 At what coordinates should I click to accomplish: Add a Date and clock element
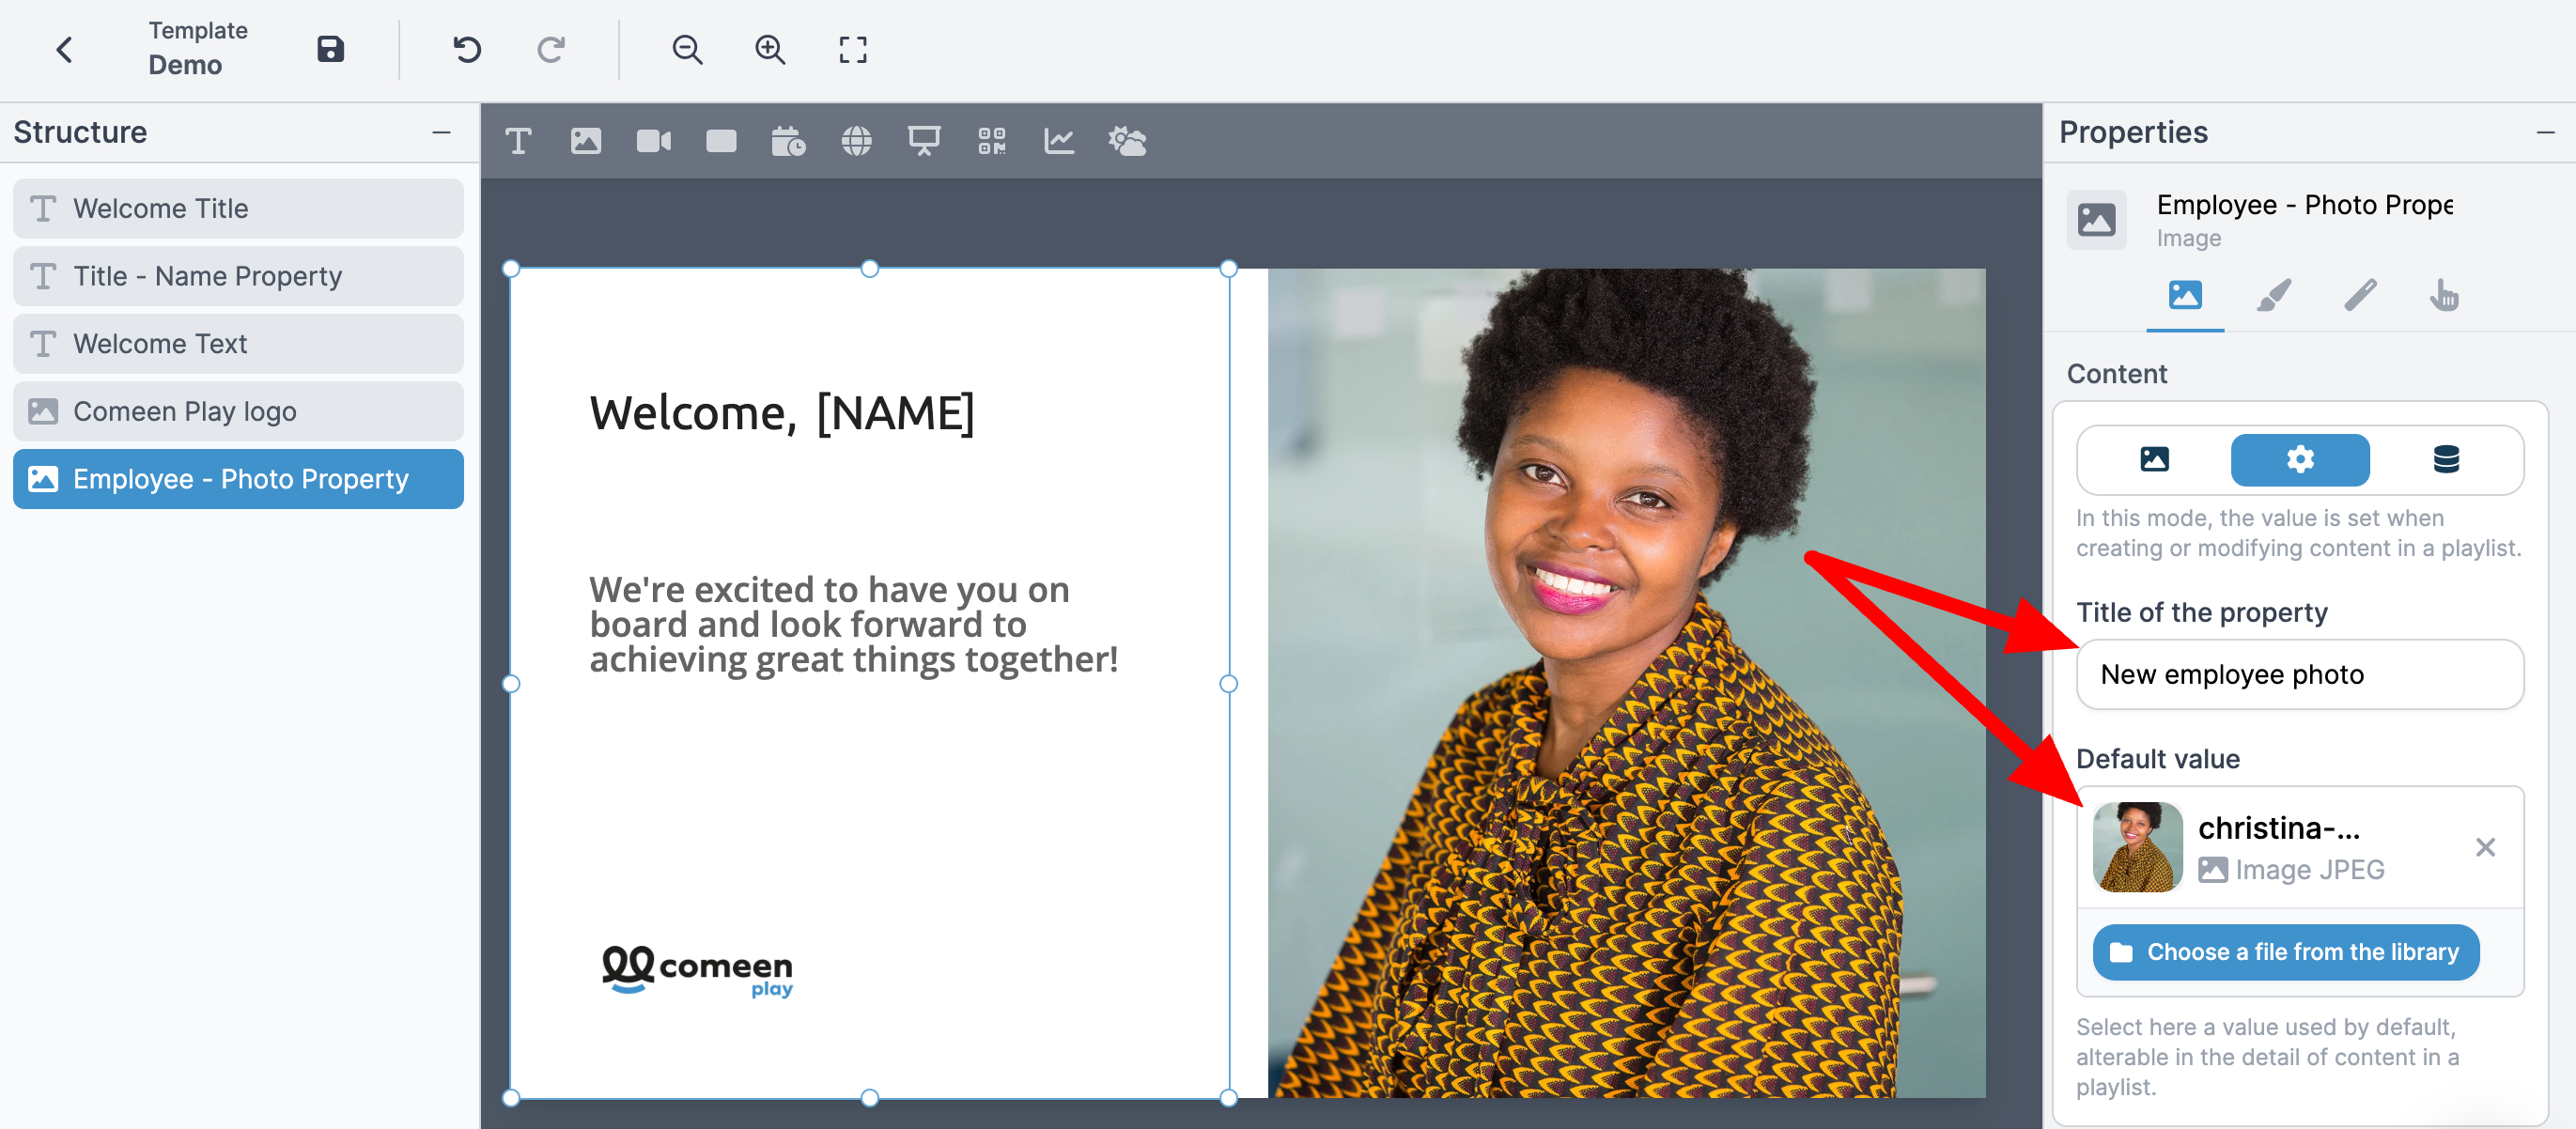pyautogui.click(x=788, y=141)
